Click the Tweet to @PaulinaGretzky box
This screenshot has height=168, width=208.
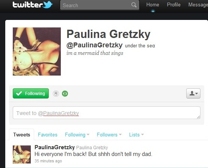point(107,113)
